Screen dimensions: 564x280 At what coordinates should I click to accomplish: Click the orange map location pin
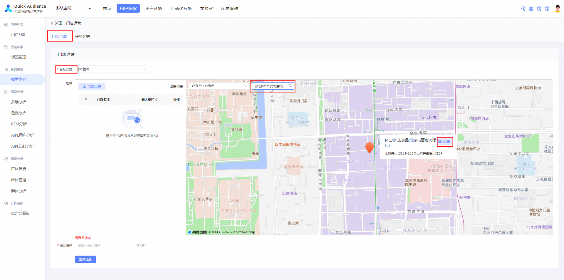click(369, 147)
